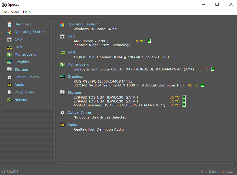Screen dimensions: 237x175
Task: Click the 'ROG PG279Q' monitor line
Action: click(x=104, y=81)
